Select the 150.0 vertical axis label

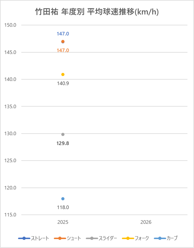click(x=11, y=25)
